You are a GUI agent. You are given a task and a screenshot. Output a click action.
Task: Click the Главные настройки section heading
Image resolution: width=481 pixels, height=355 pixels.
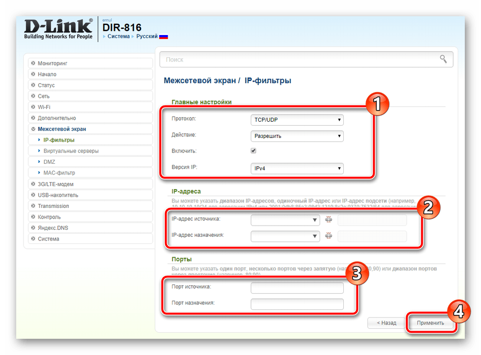tap(202, 102)
